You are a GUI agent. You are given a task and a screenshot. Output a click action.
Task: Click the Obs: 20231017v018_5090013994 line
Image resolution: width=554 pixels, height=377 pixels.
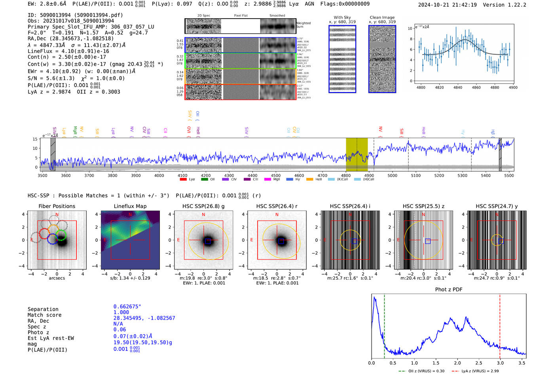pyautogui.click(x=71, y=21)
